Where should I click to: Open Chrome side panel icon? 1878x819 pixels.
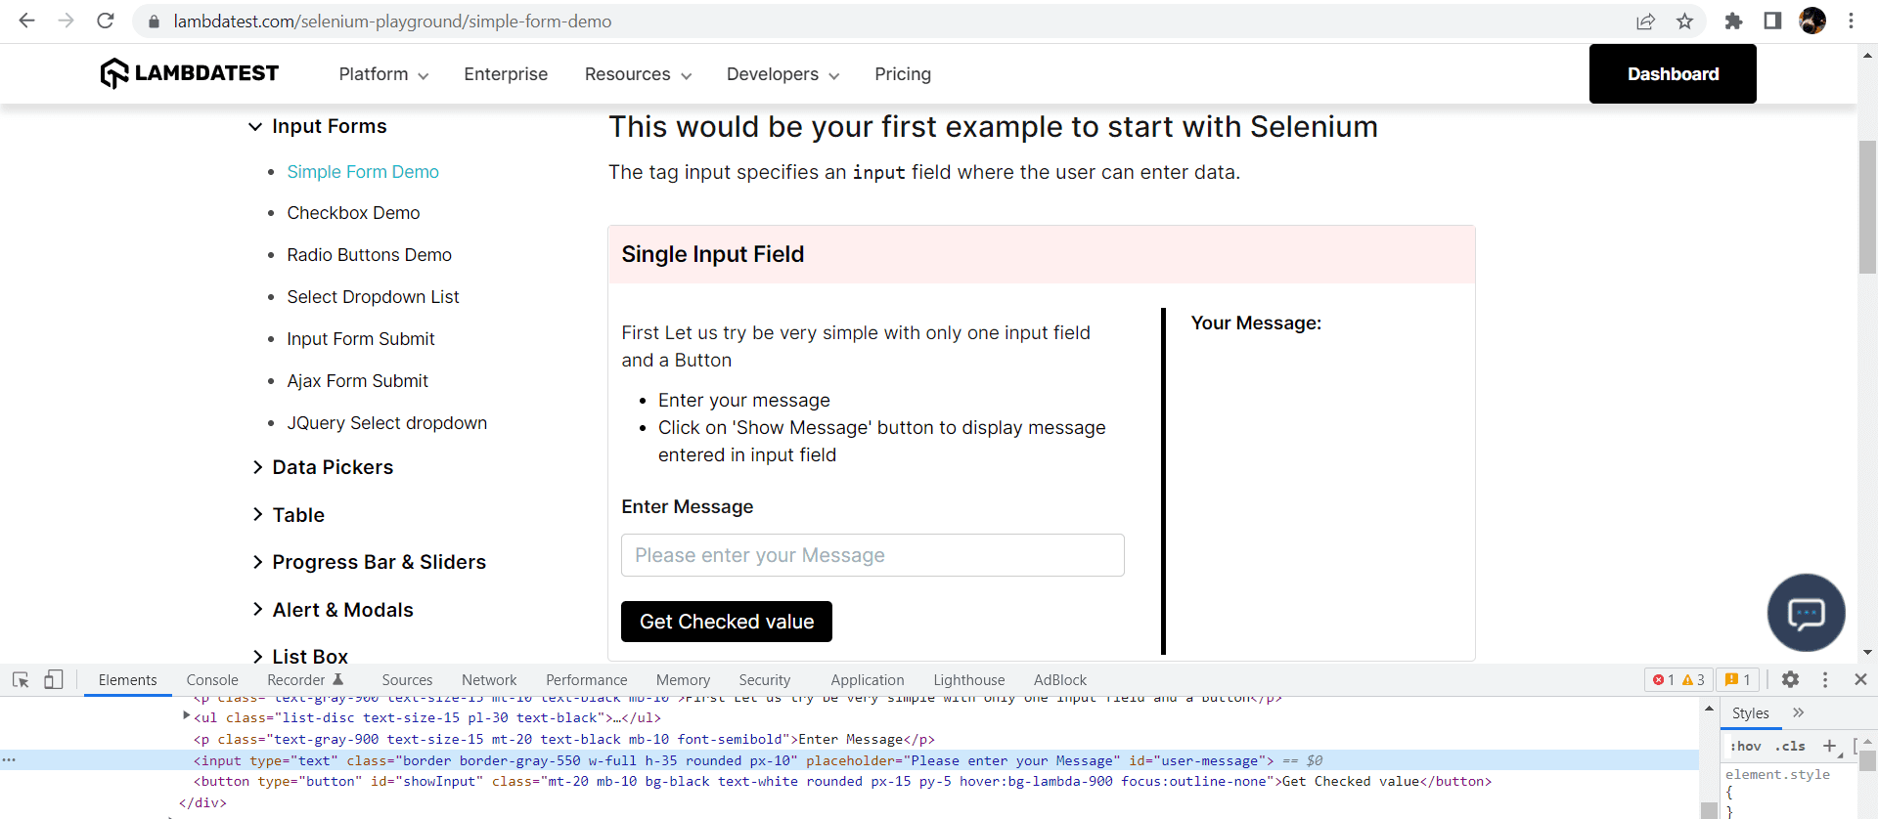point(1772,22)
